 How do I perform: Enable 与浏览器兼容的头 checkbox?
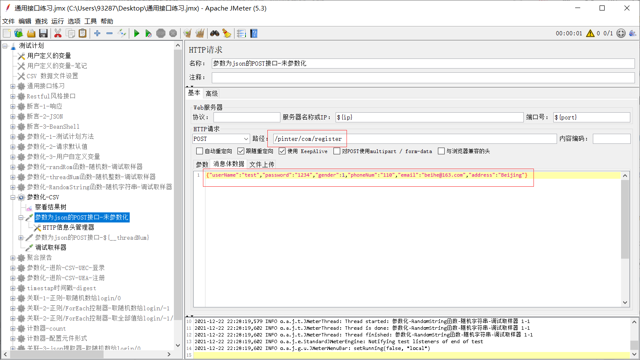(x=441, y=151)
